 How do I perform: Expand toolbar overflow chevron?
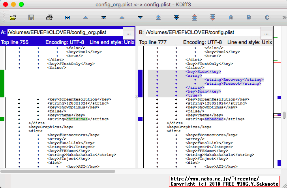click(284, 18)
